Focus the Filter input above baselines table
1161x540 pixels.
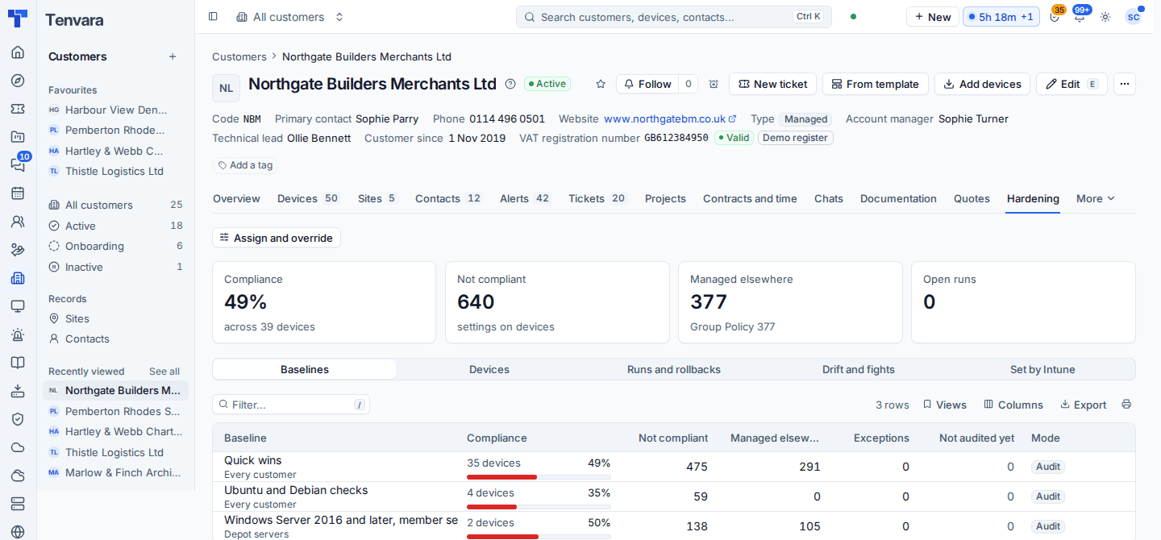[x=291, y=405]
